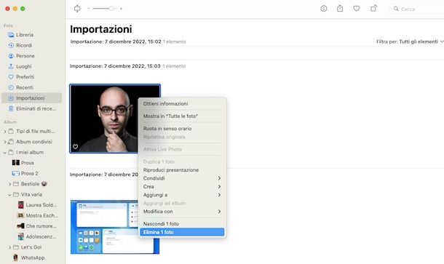
Task: Open the Share toolbar button
Action: [340, 9]
